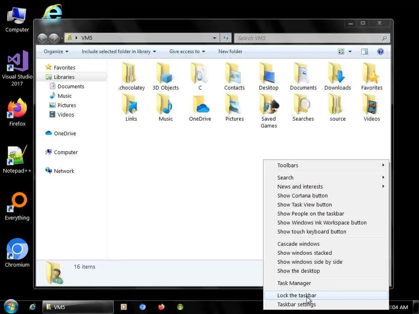Toggle Show touch keyboard button
Viewport: 419px width, 314px height.
(326, 232)
